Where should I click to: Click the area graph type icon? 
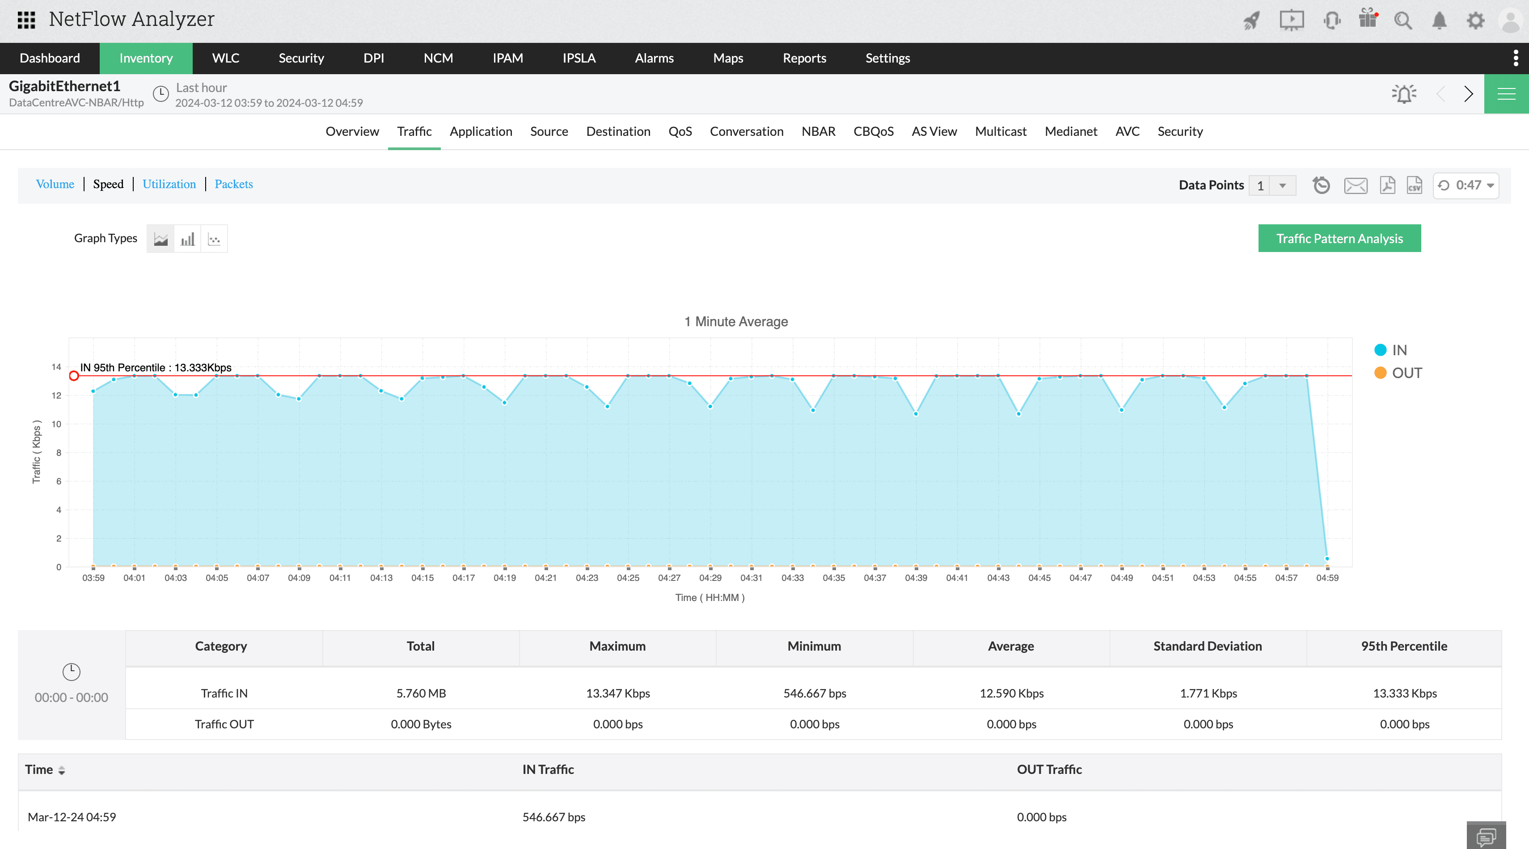point(161,238)
